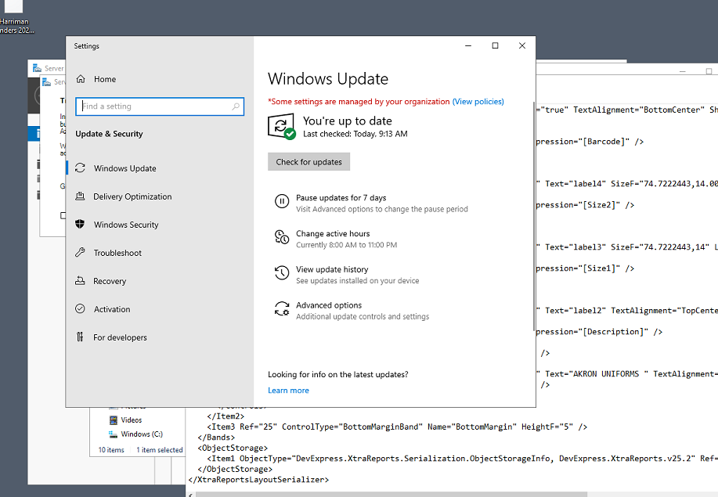The image size is (718, 497).
Task: Click the Find a setting search box
Action: [x=160, y=106]
